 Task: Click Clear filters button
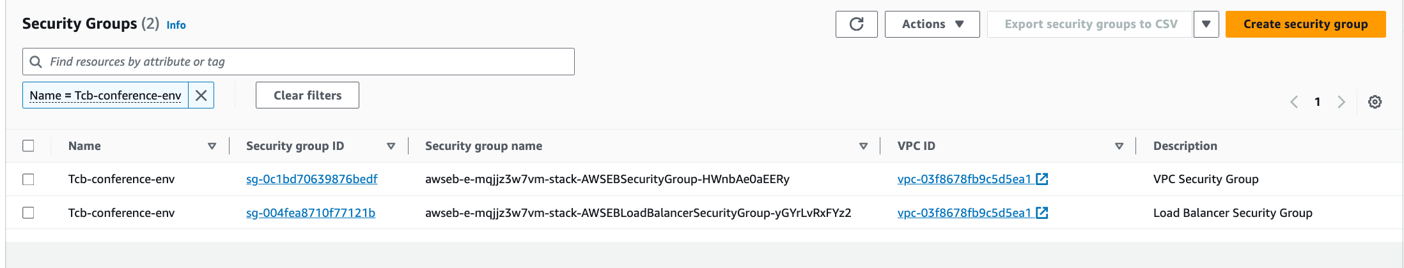(x=308, y=95)
